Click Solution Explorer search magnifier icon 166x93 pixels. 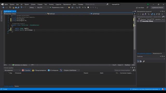(163, 17)
